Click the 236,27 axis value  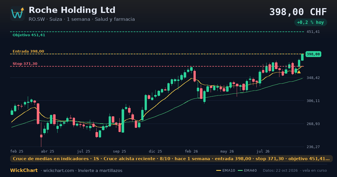pyautogui.click(x=313, y=147)
